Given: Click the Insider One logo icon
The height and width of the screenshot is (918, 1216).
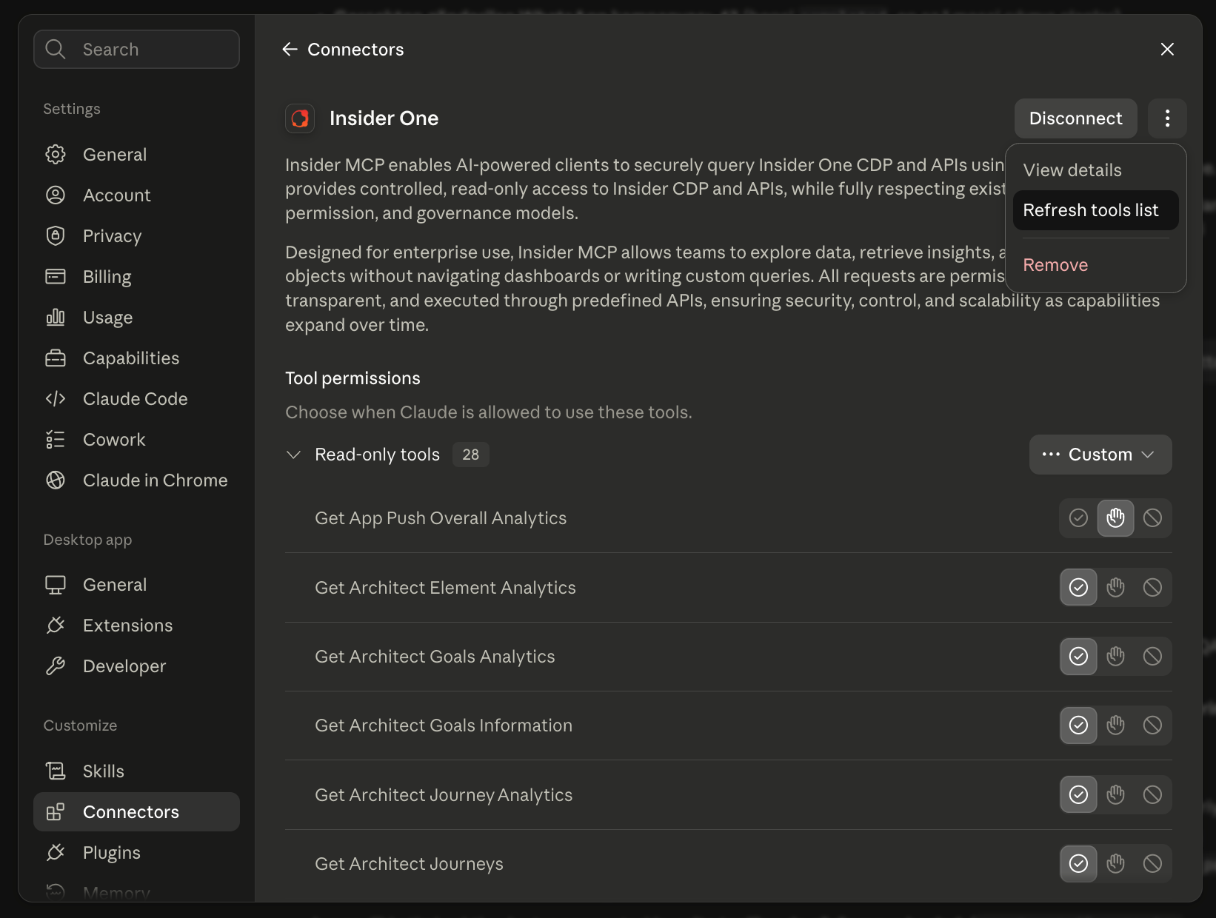Looking at the screenshot, I should tap(300, 118).
